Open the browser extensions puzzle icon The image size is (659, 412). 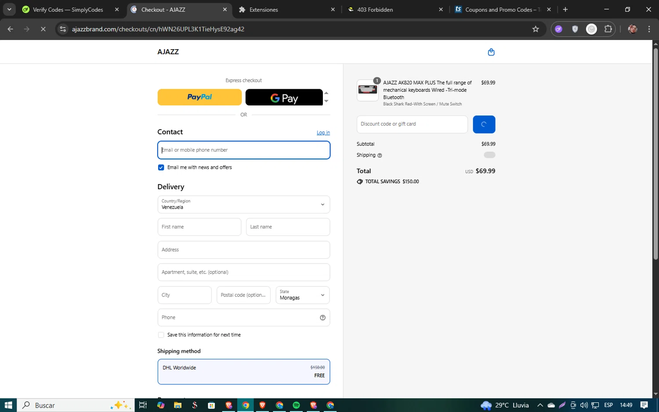coord(608,29)
